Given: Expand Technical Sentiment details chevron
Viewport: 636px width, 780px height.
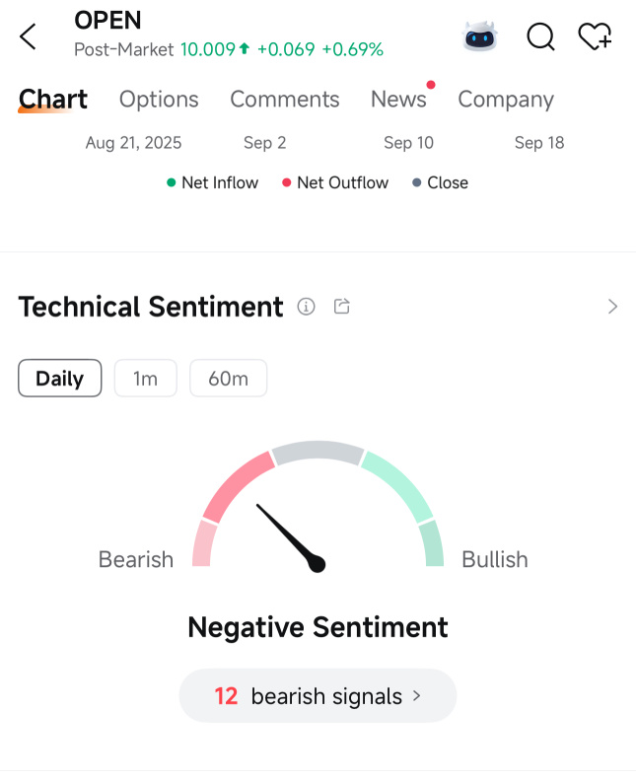Looking at the screenshot, I should point(612,307).
